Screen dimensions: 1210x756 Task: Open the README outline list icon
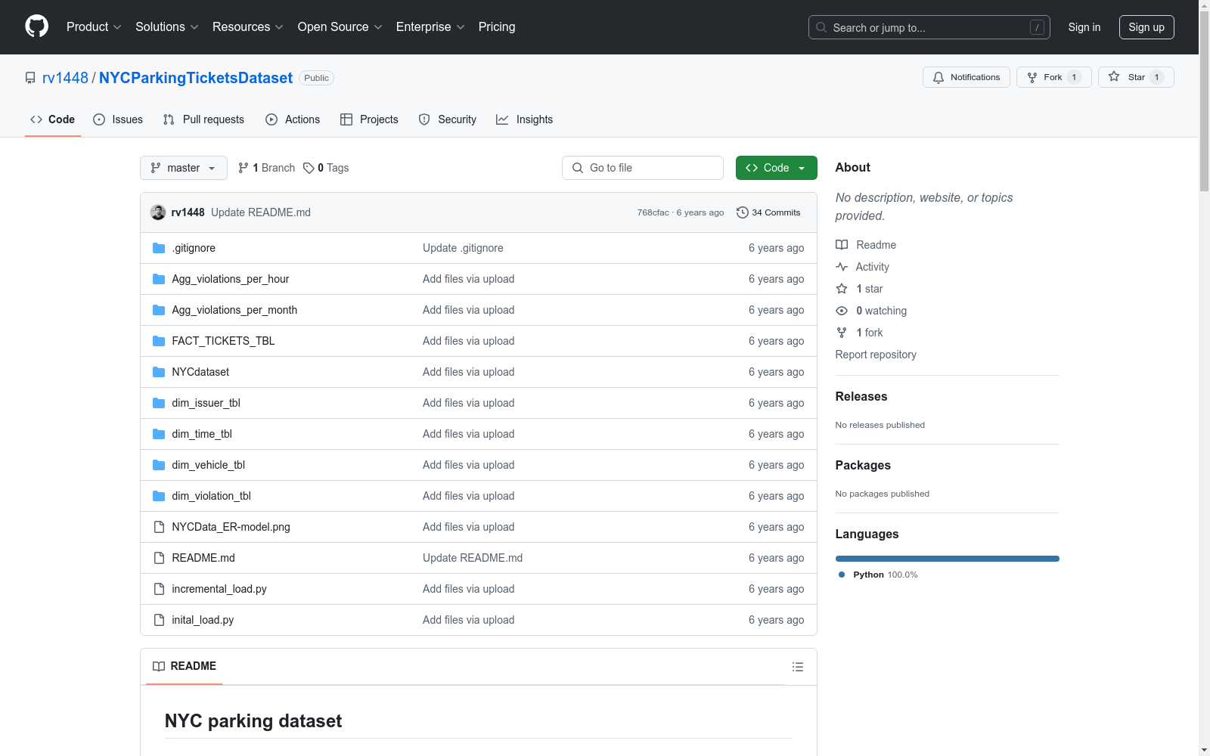coord(797,667)
